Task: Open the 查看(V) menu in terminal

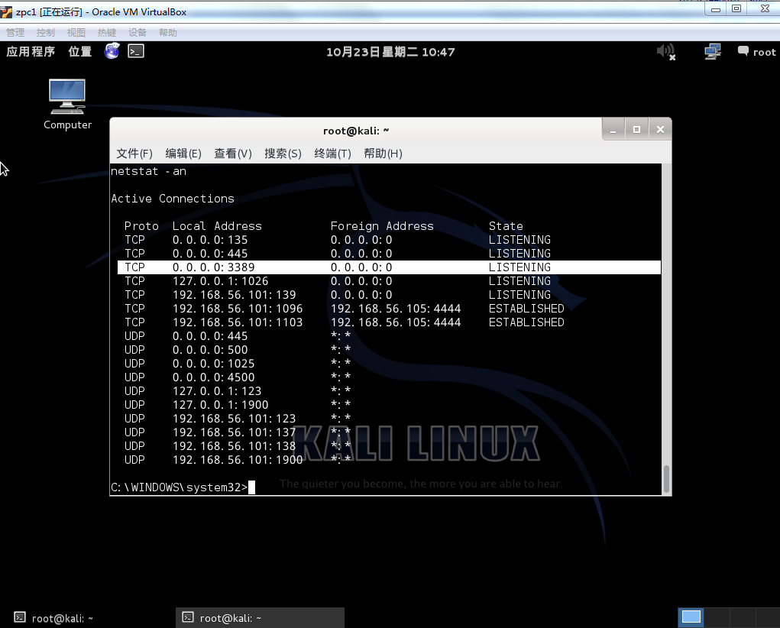Action: pos(233,154)
